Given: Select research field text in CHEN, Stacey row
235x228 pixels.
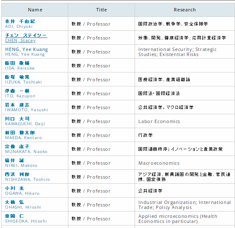Looking at the screenshot, I should point(182,38).
